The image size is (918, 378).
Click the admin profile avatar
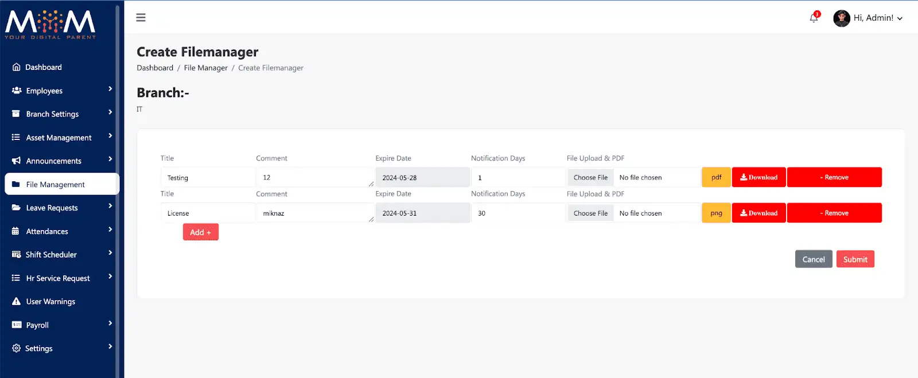(x=842, y=18)
